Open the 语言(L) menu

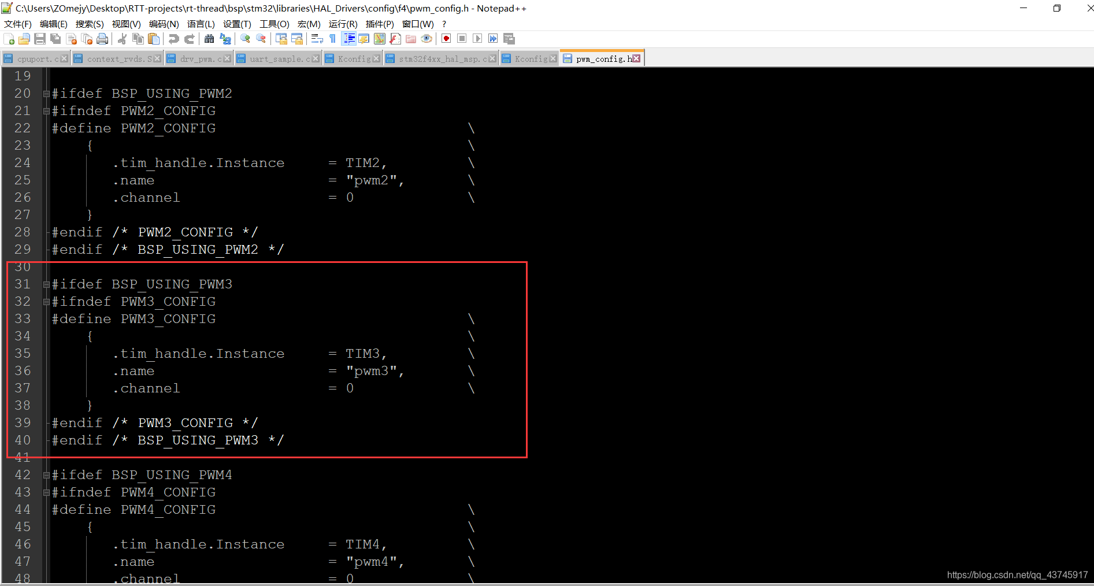coord(201,24)
